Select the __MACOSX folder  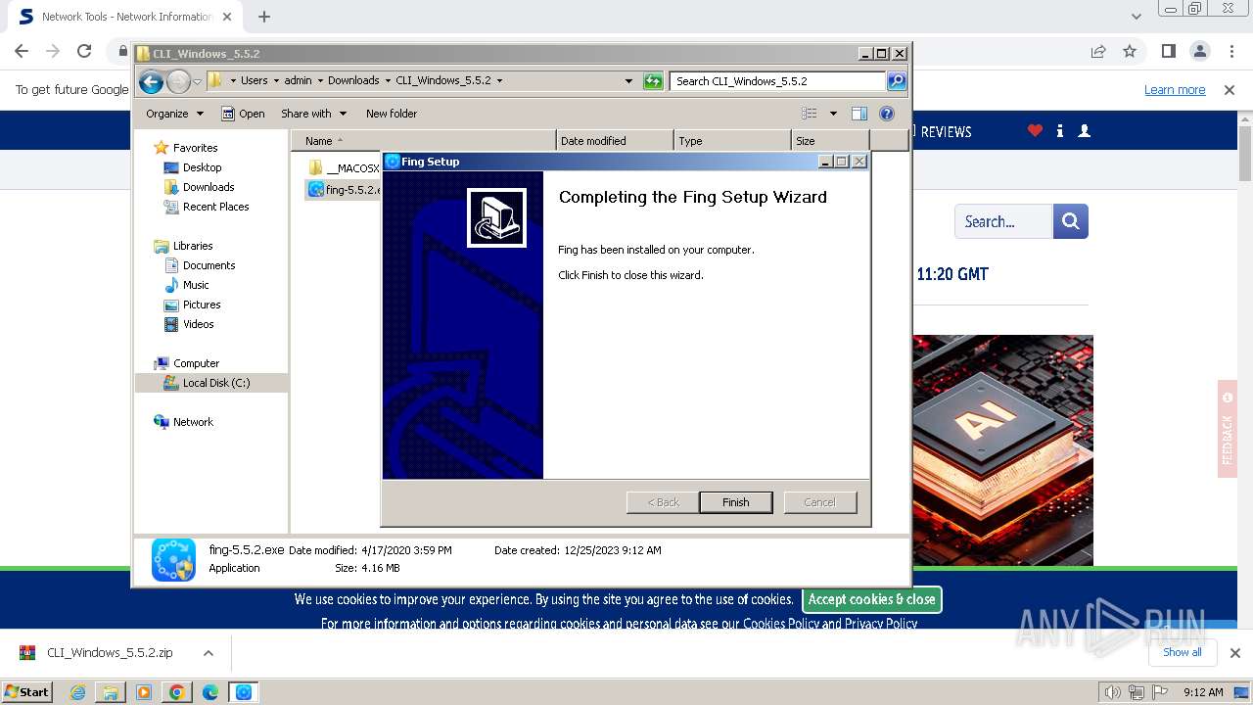pos(343,168)
